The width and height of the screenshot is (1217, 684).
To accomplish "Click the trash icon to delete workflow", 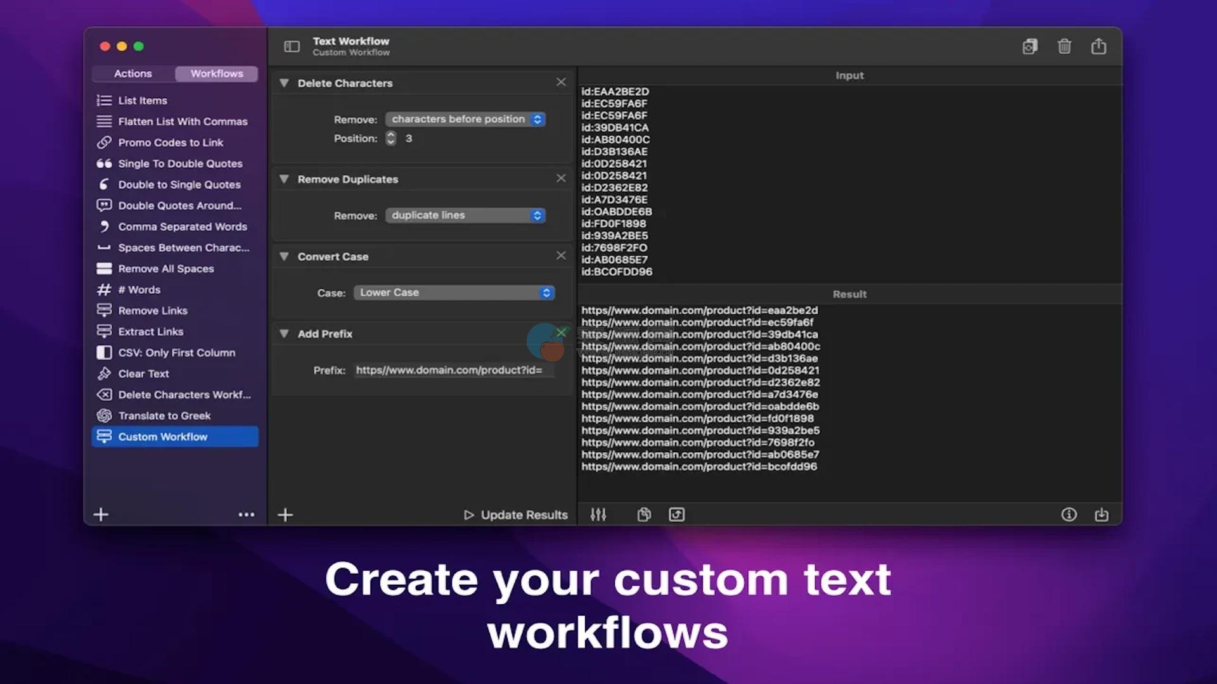I will pos(1064,46).
